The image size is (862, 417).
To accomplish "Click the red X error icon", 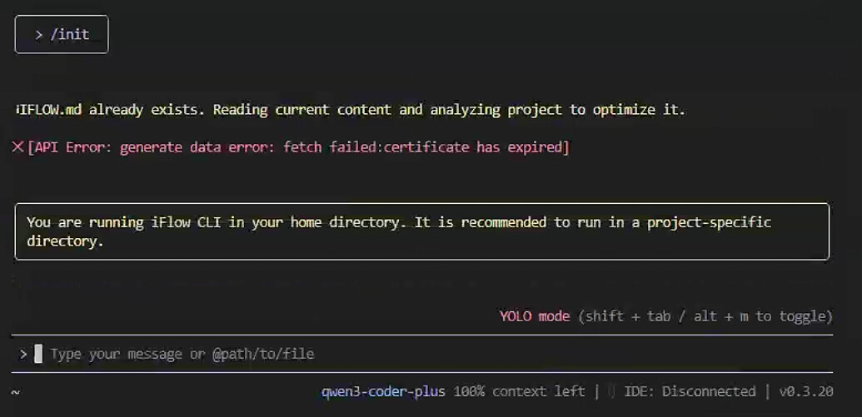I will [17, 147].
